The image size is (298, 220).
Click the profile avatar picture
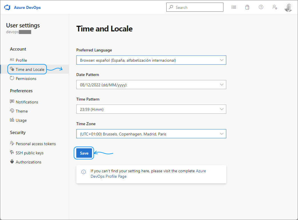click(x=288, y=7)
